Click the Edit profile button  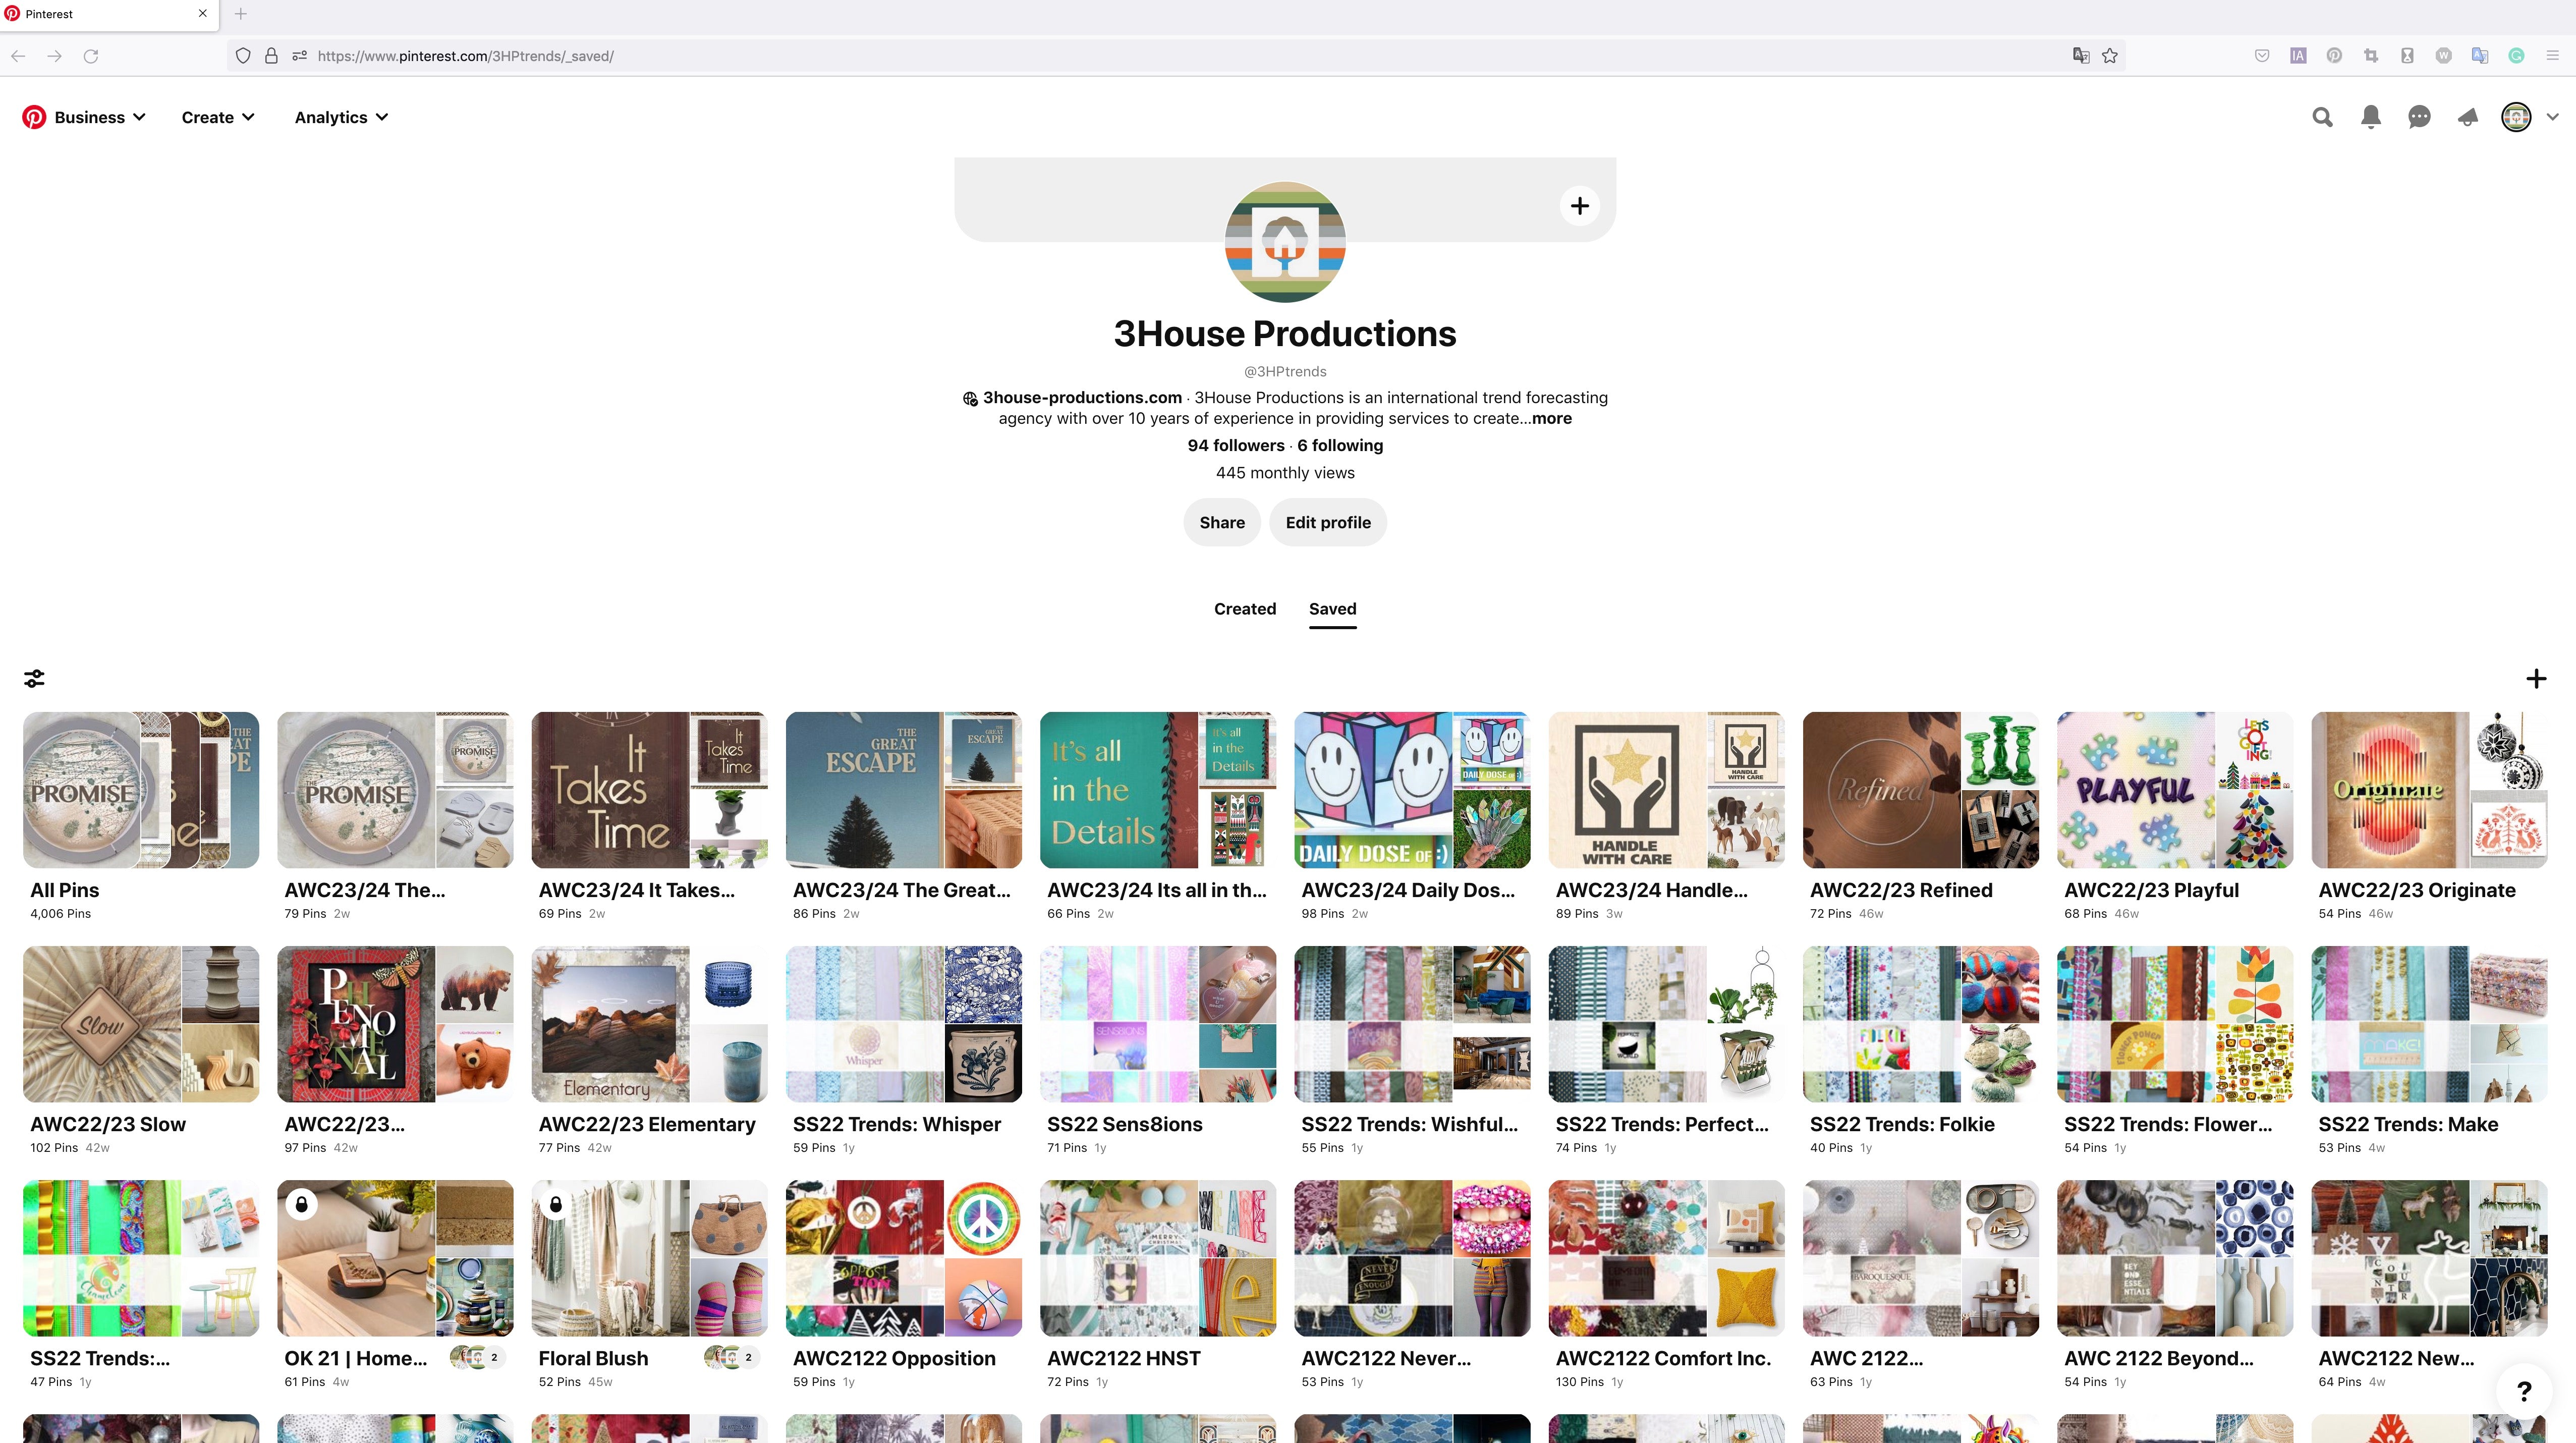pos(1328,522)
